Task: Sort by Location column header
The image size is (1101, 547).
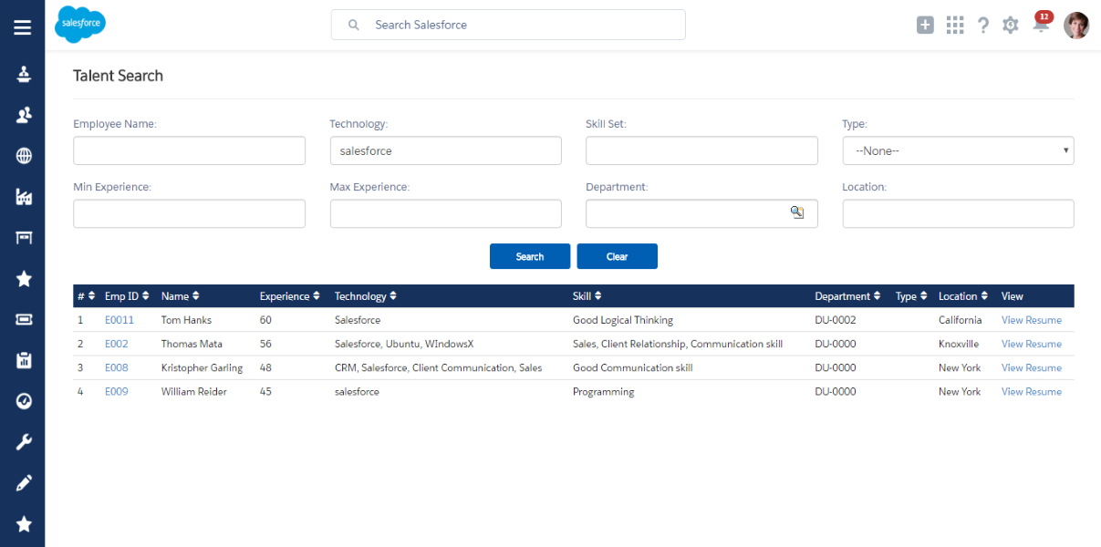Action: 963,296
